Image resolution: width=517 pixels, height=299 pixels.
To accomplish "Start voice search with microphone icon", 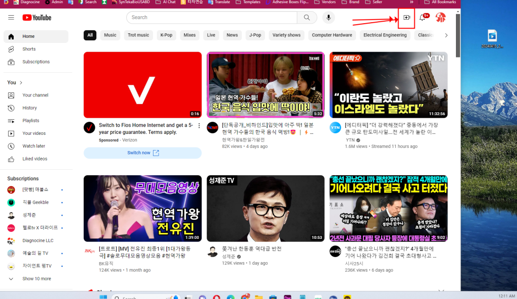I will [329, 18].
